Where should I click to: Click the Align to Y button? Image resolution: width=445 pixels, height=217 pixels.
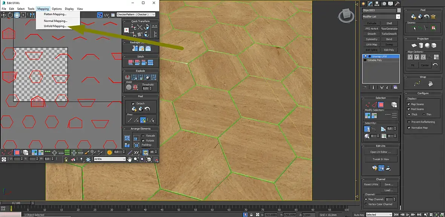click(x=417, y=57)
